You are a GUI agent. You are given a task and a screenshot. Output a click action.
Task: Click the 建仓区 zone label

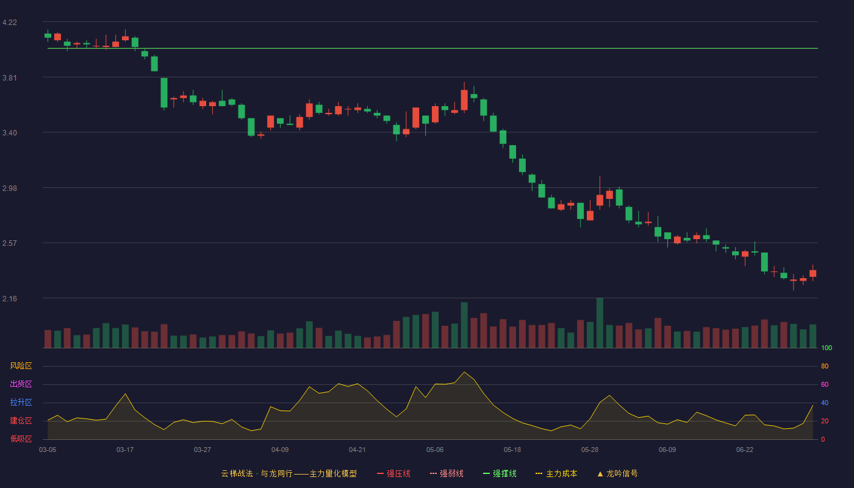[21, 421]
